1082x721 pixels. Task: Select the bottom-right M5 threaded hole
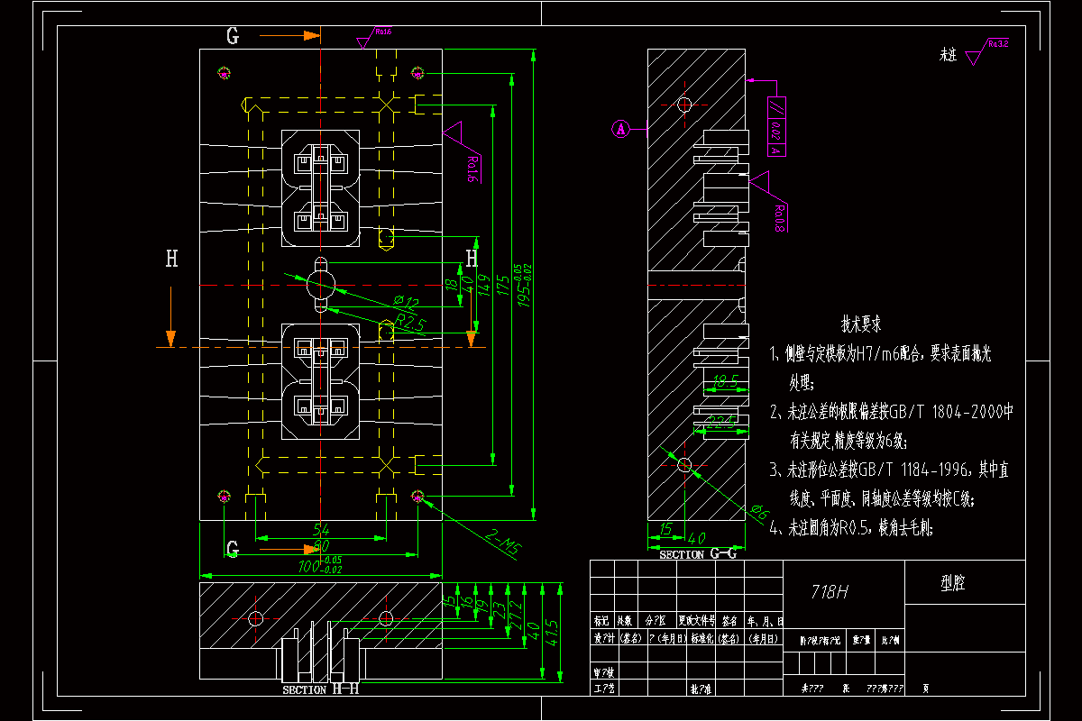(x=417, y=496)
